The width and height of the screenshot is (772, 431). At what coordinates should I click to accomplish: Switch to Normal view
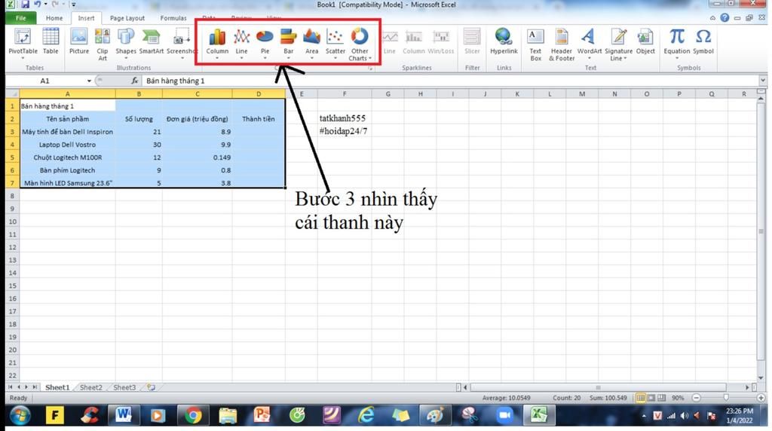641,398
